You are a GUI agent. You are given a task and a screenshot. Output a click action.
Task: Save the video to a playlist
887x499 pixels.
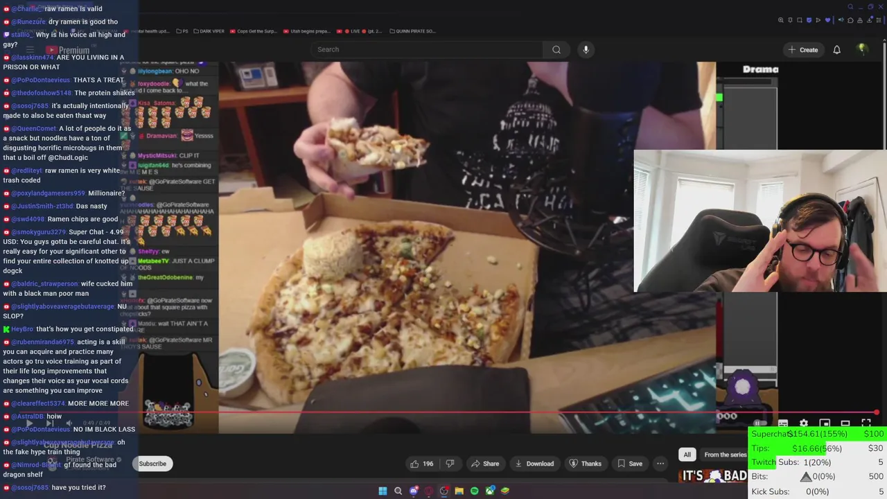pos(630,464)
